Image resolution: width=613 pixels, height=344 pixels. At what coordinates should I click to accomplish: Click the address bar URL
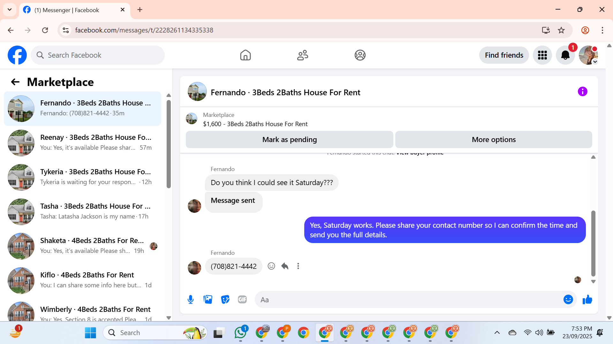(x=144, y=30)
